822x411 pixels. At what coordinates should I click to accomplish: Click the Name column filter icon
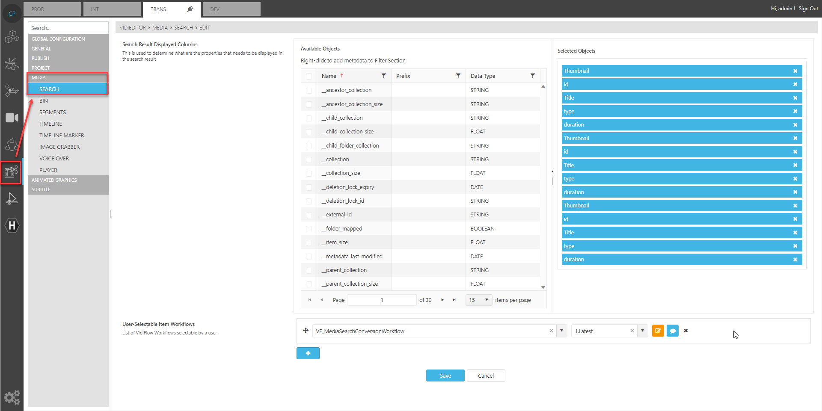pyautogui.click(x=383, y=76)
